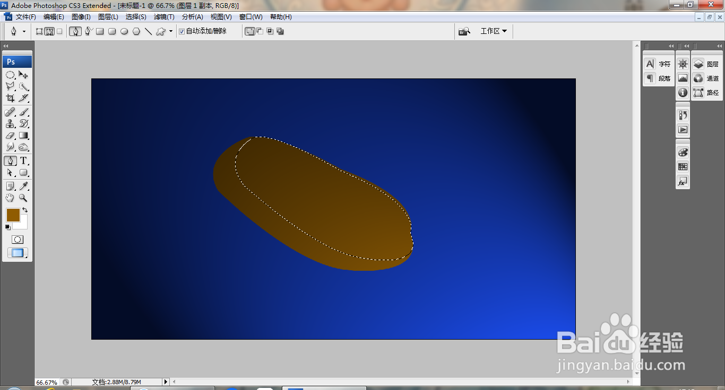Select the Sponge tool in the toolbox
This screenshot has width=725, height=390.
[23, 147]
